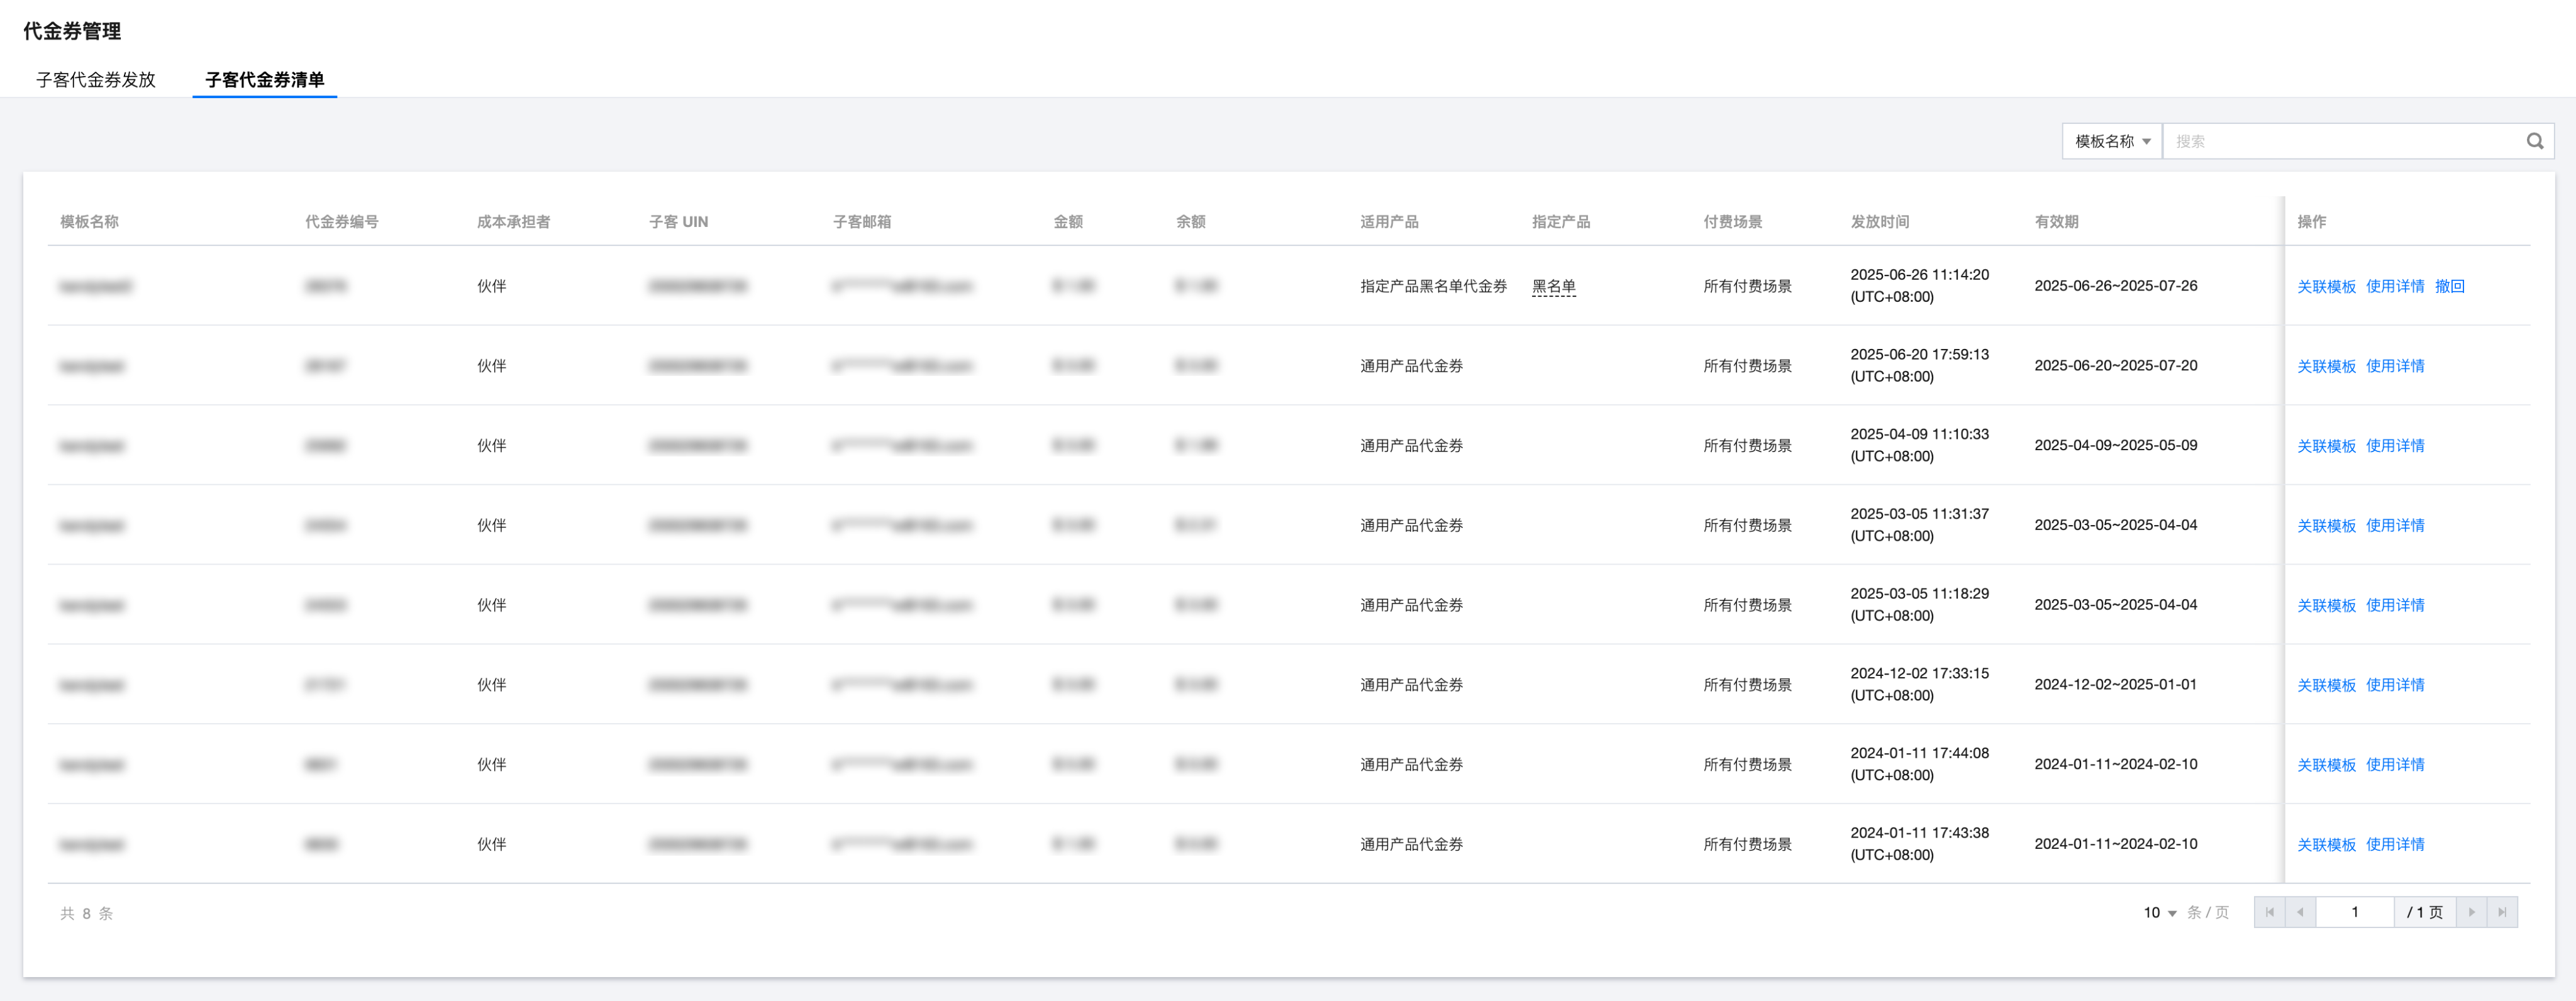Select the 子客代金券清单 tab

(x=264, y=80)
